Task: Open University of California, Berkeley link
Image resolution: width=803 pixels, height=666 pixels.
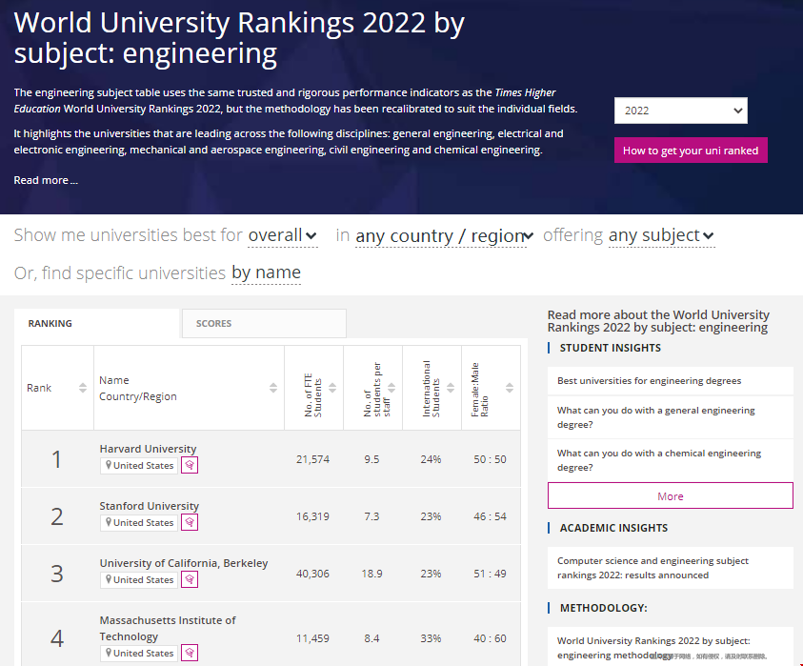Action: click(184, 563)
